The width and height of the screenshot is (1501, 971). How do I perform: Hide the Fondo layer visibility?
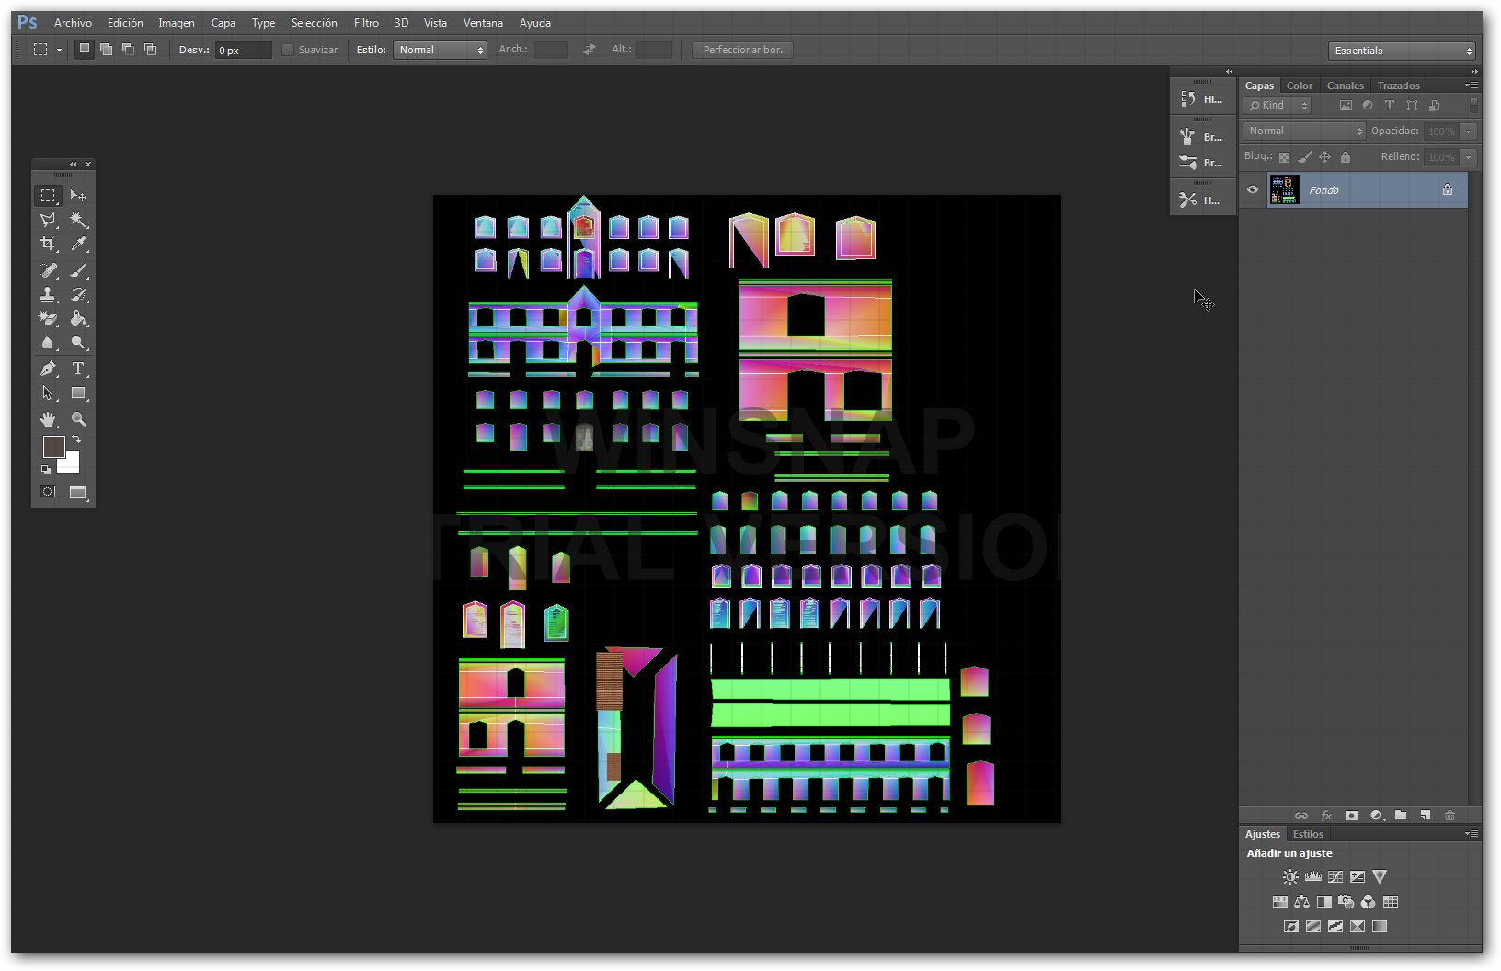point(1253,190)
